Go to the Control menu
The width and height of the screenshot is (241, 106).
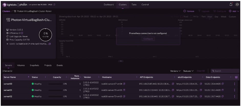pos(145,5)
